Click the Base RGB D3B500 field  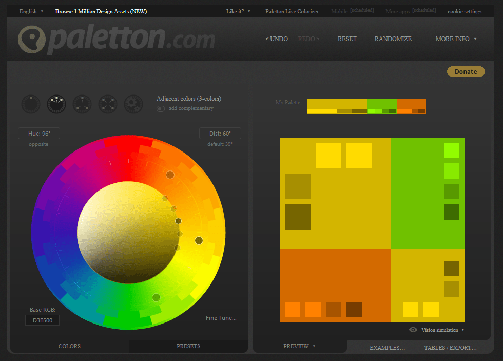coord(43,320)
